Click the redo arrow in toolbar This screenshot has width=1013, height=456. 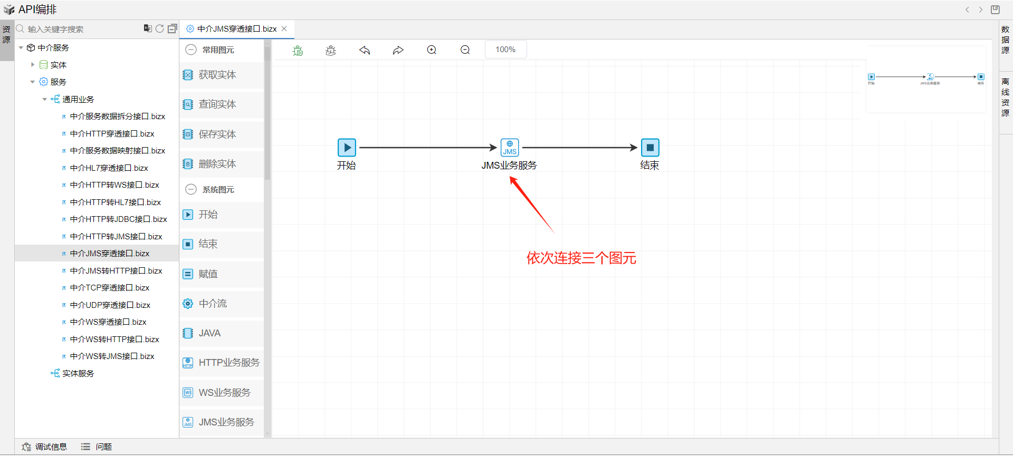click(x=398, y=50)
